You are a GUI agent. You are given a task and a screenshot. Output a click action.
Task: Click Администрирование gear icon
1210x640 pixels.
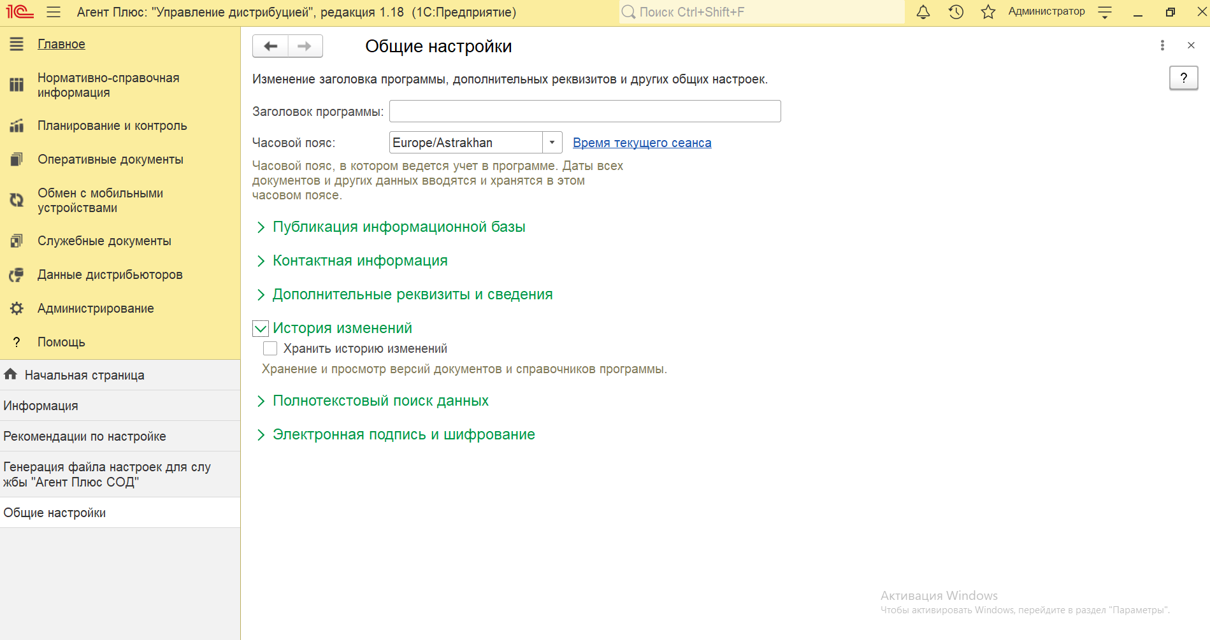click(17, 308)
